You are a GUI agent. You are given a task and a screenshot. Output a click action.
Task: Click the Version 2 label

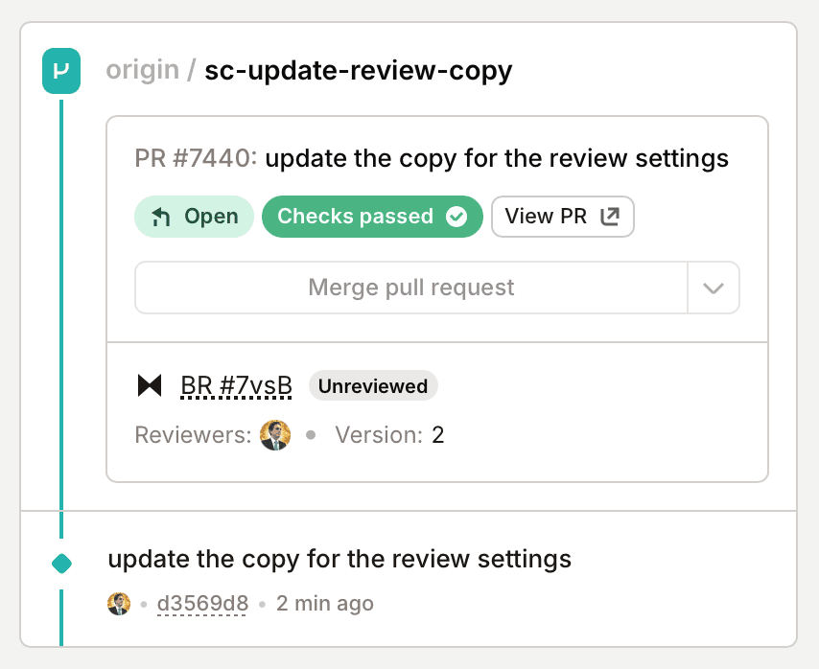[389, 435]
